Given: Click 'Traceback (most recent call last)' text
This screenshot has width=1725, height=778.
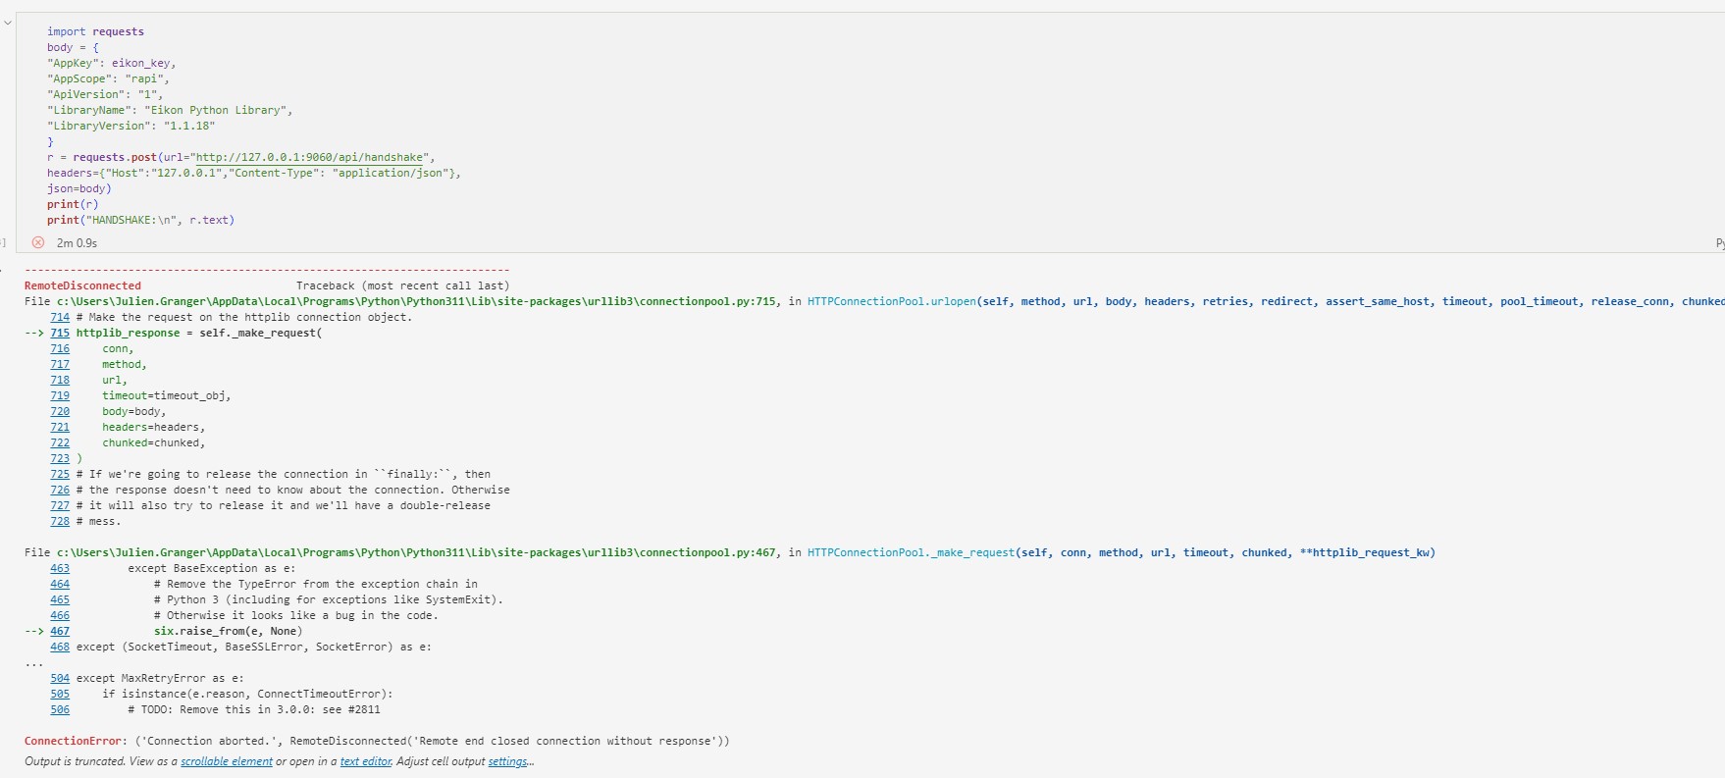Looking at the screenshot, I should tap(402, 285).
